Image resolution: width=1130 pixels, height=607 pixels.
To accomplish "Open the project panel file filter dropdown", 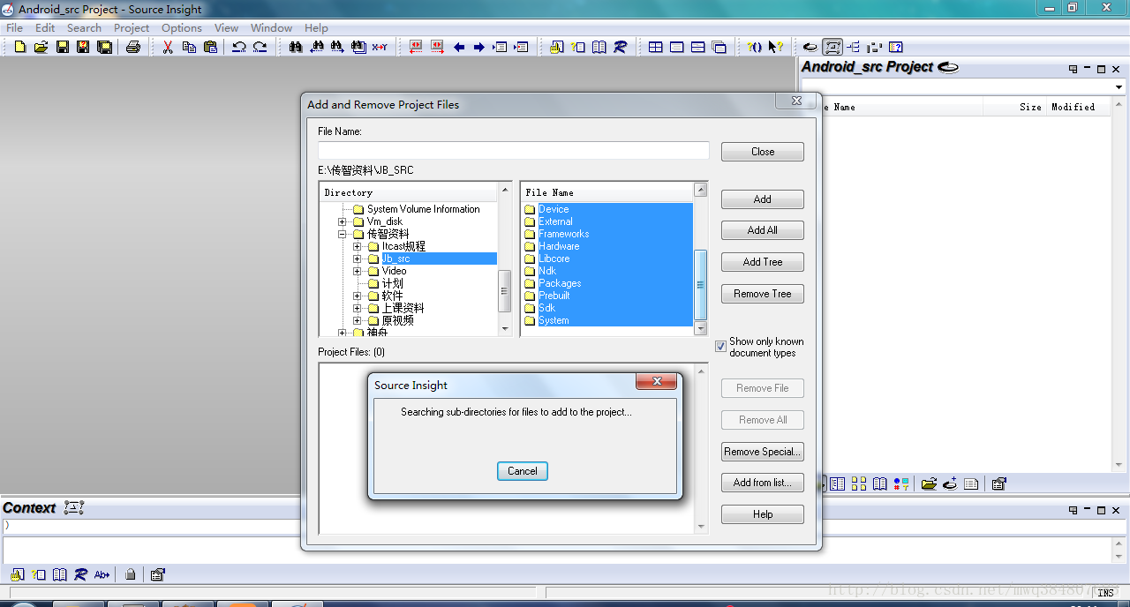I will click(x=1119, y=87).
